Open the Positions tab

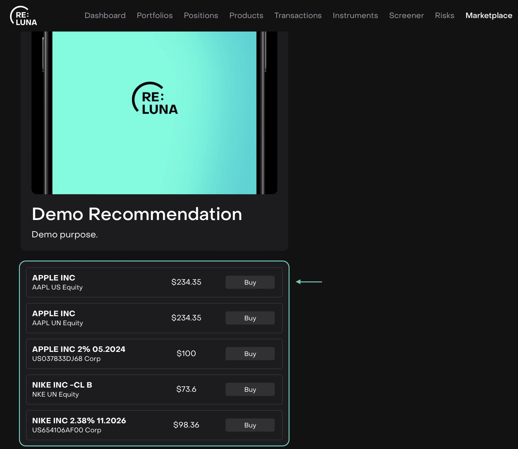tap(201, 15)
